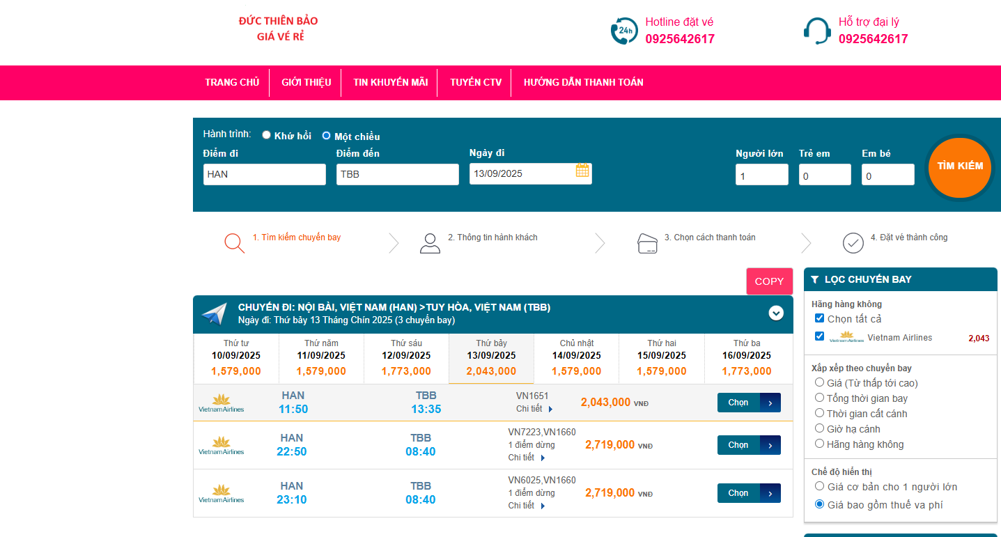Click the Điểm đi field with HAN
This screenshot has height=537, width=1001.
(265, 174)
